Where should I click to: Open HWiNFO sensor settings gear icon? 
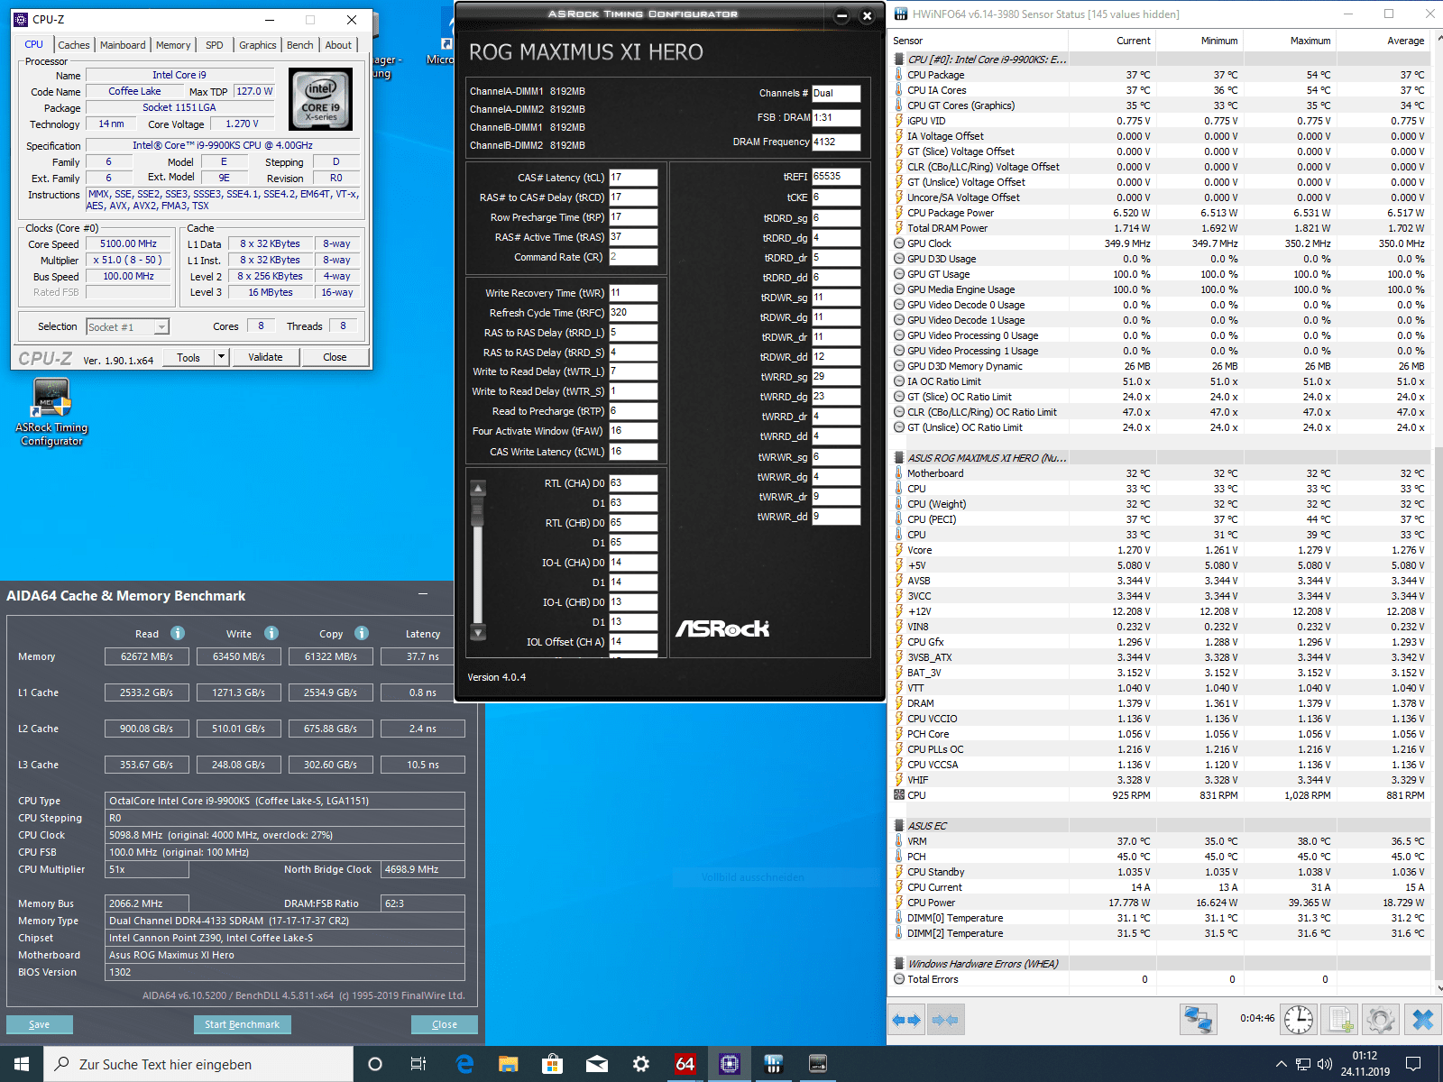(x=1381, y=1020)
